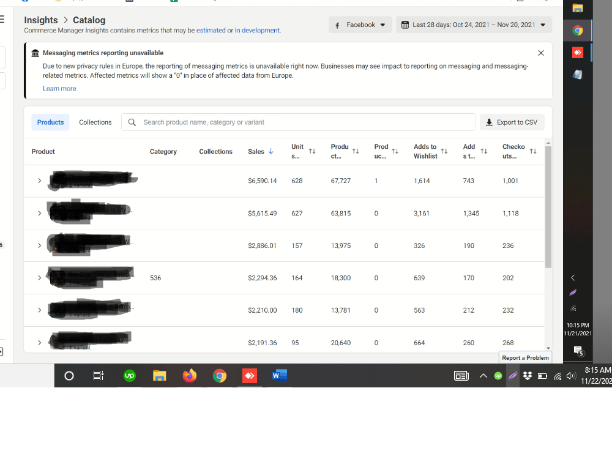
Task: Click the volume speaker tray icon
Action: click(570, 376)
